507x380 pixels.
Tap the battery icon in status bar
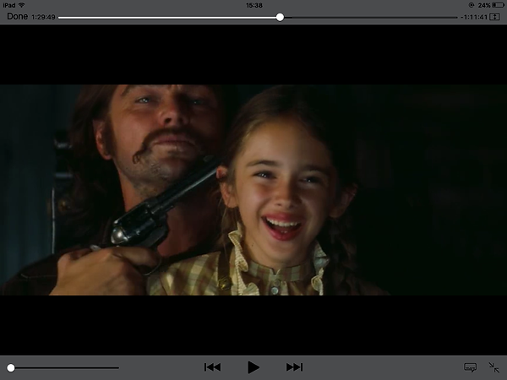tap(498, 5)
